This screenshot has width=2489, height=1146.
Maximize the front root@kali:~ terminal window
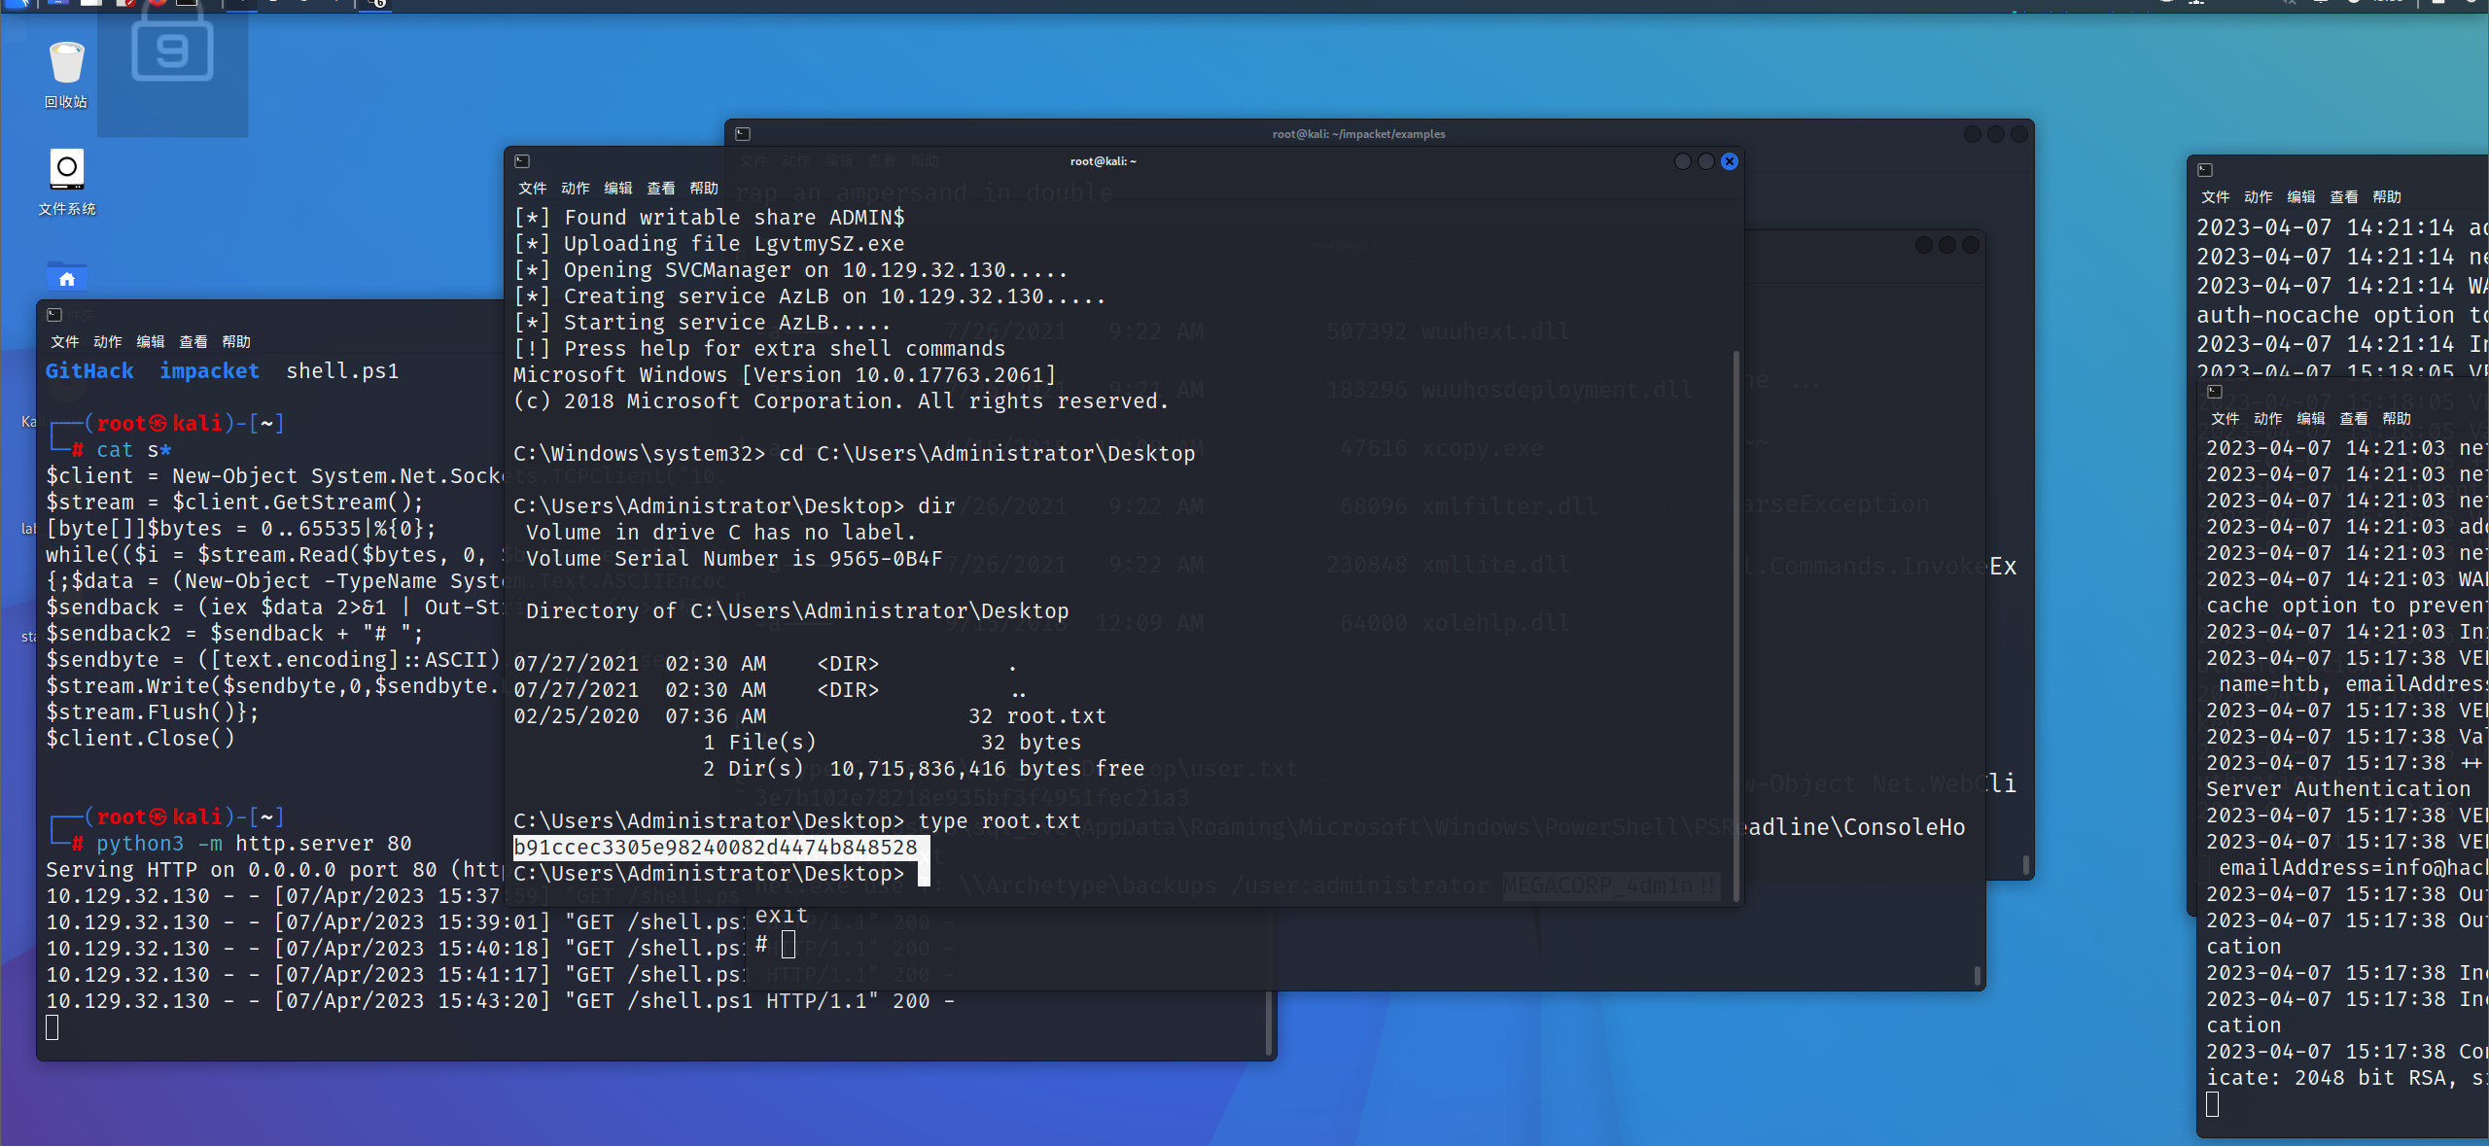click(x=1706, y=161)
